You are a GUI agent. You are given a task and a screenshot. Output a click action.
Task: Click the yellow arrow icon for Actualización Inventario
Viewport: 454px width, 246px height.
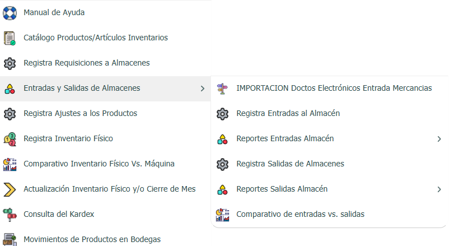[x=10, y=189]
